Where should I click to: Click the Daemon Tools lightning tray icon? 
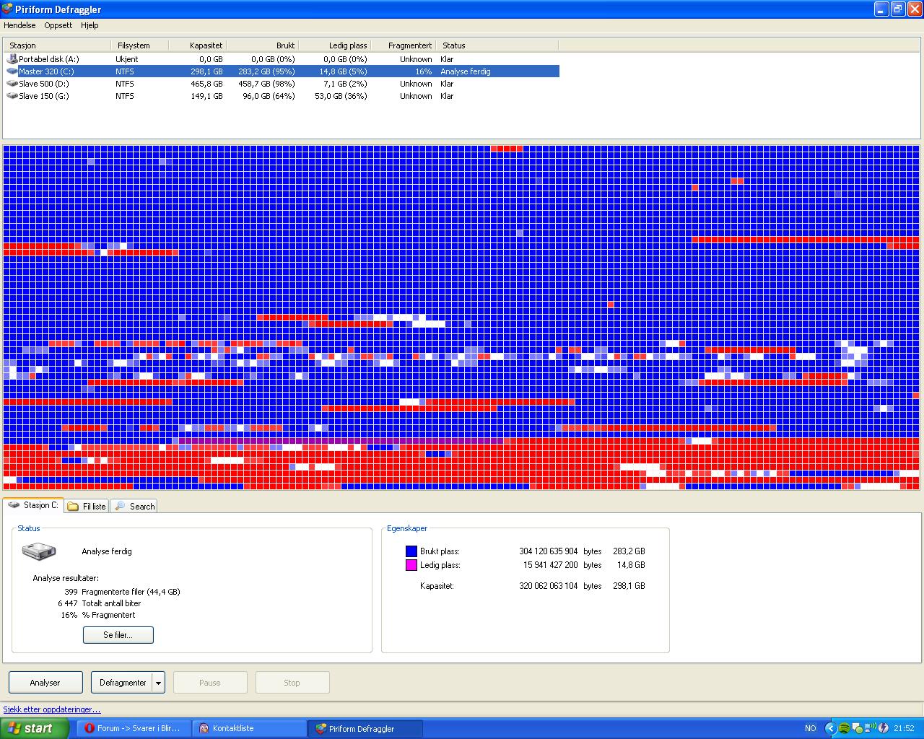tap(883, 728)
